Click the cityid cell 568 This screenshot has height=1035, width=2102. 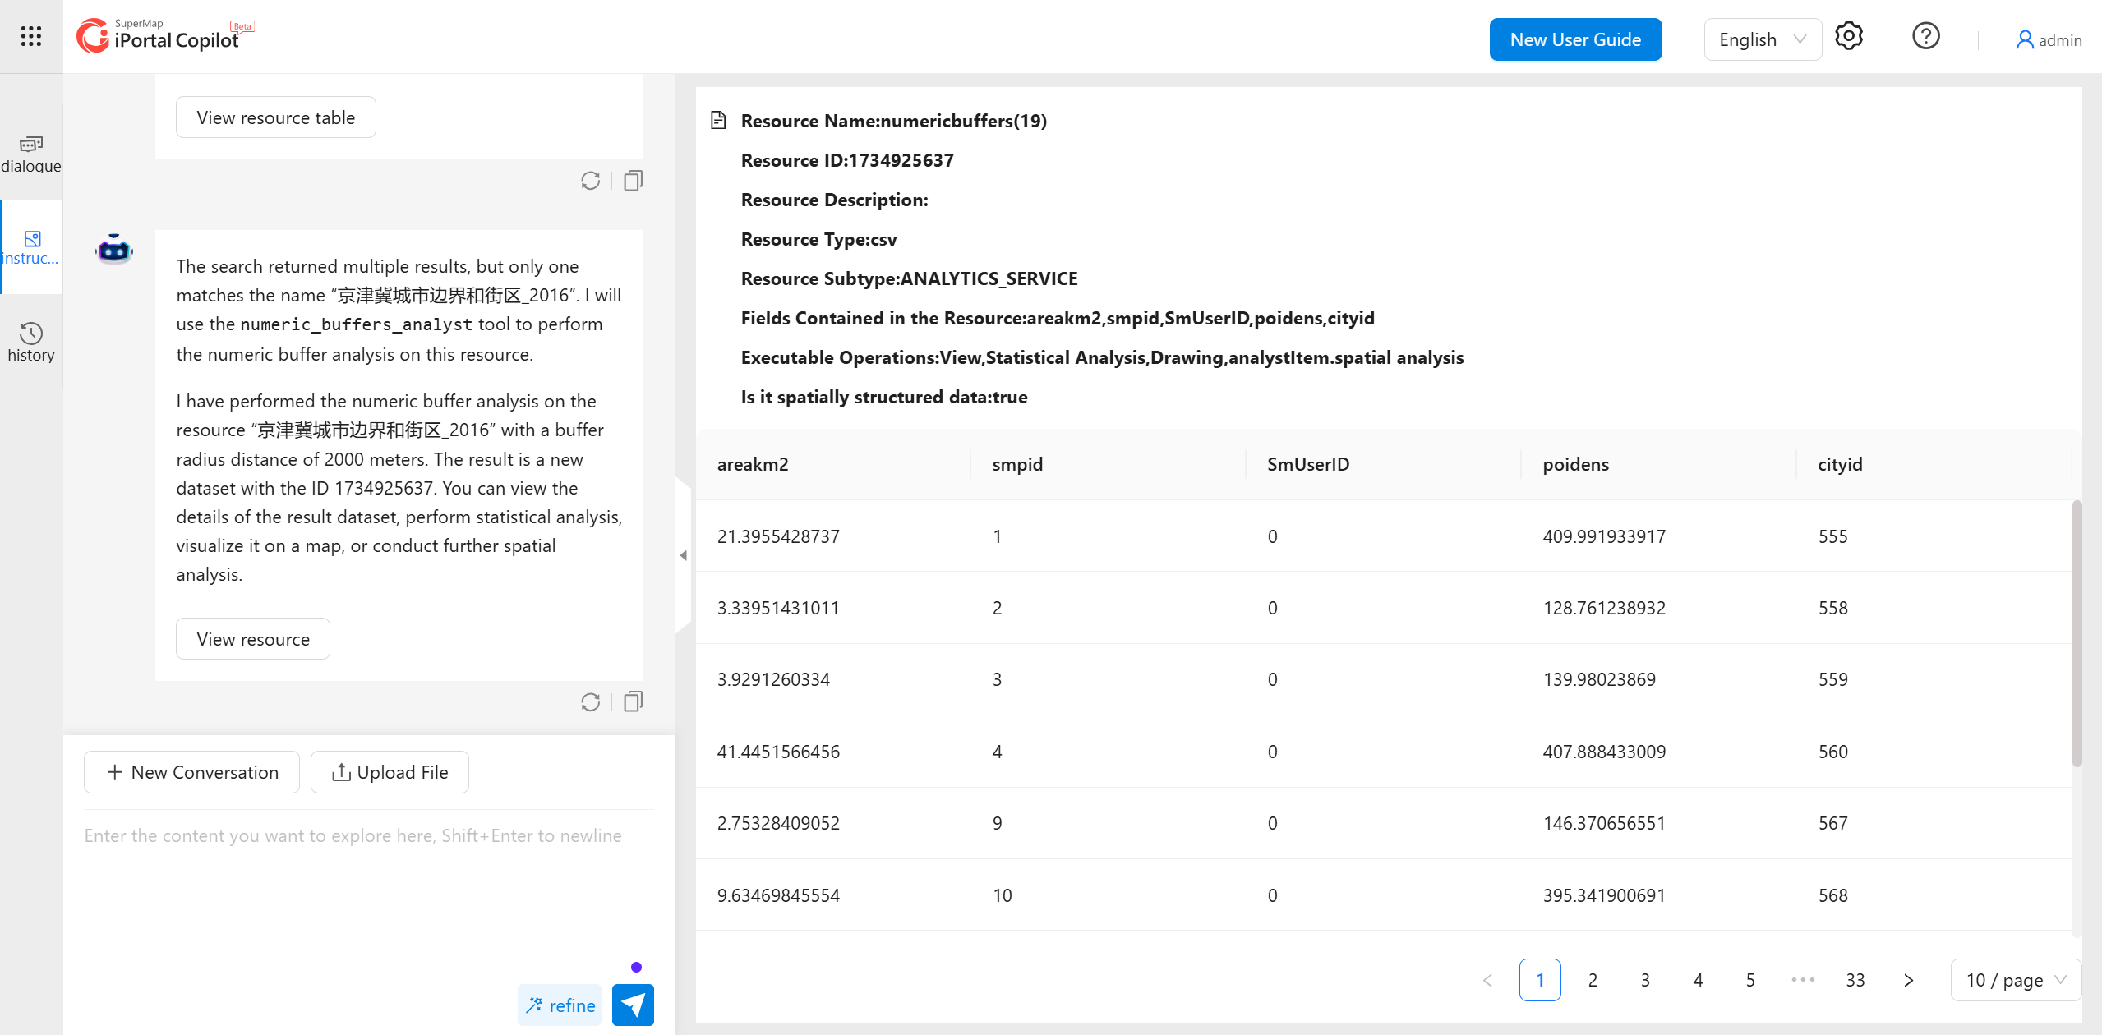1832,895
